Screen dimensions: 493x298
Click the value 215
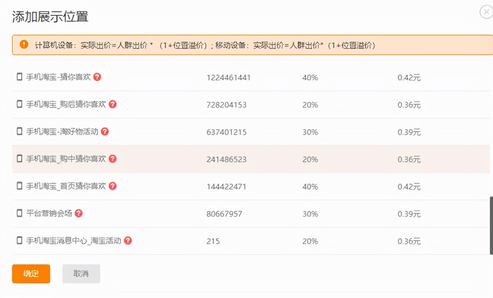click(x=213, y=241)
